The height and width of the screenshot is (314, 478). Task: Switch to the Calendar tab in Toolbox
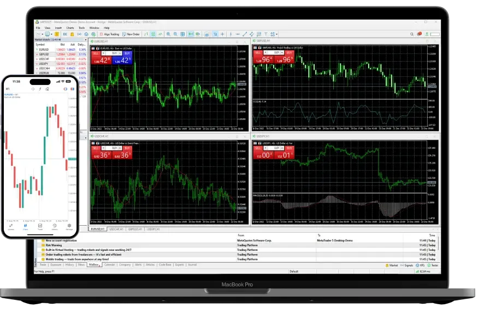tap(109, 265)
